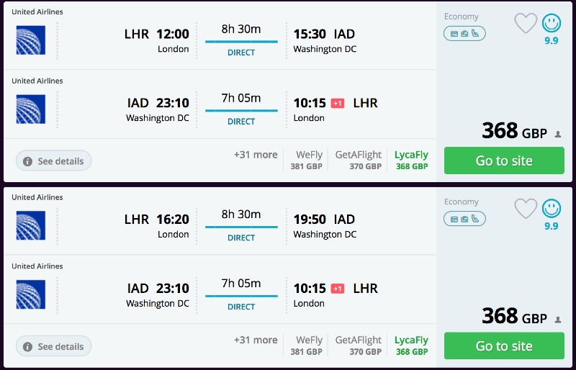Click the +1 day badge in first result
The width and height of the screenshot is (576, 370).
pos(338,104)
